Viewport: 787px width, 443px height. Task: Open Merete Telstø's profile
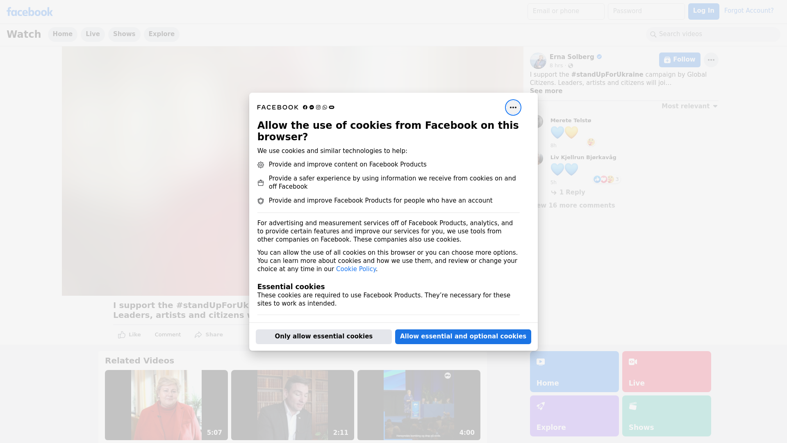pos(571,121)
